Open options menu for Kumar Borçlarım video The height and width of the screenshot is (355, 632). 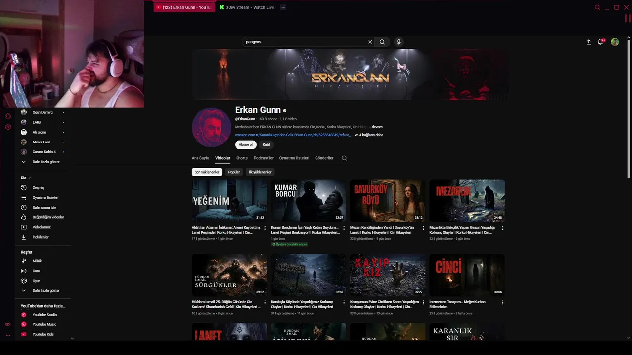344,228
